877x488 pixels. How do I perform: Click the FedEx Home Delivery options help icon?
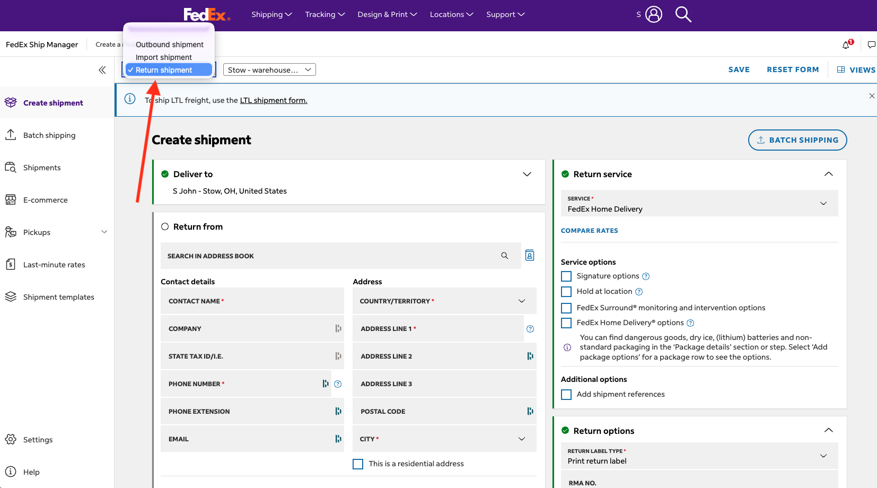(690, 323)
